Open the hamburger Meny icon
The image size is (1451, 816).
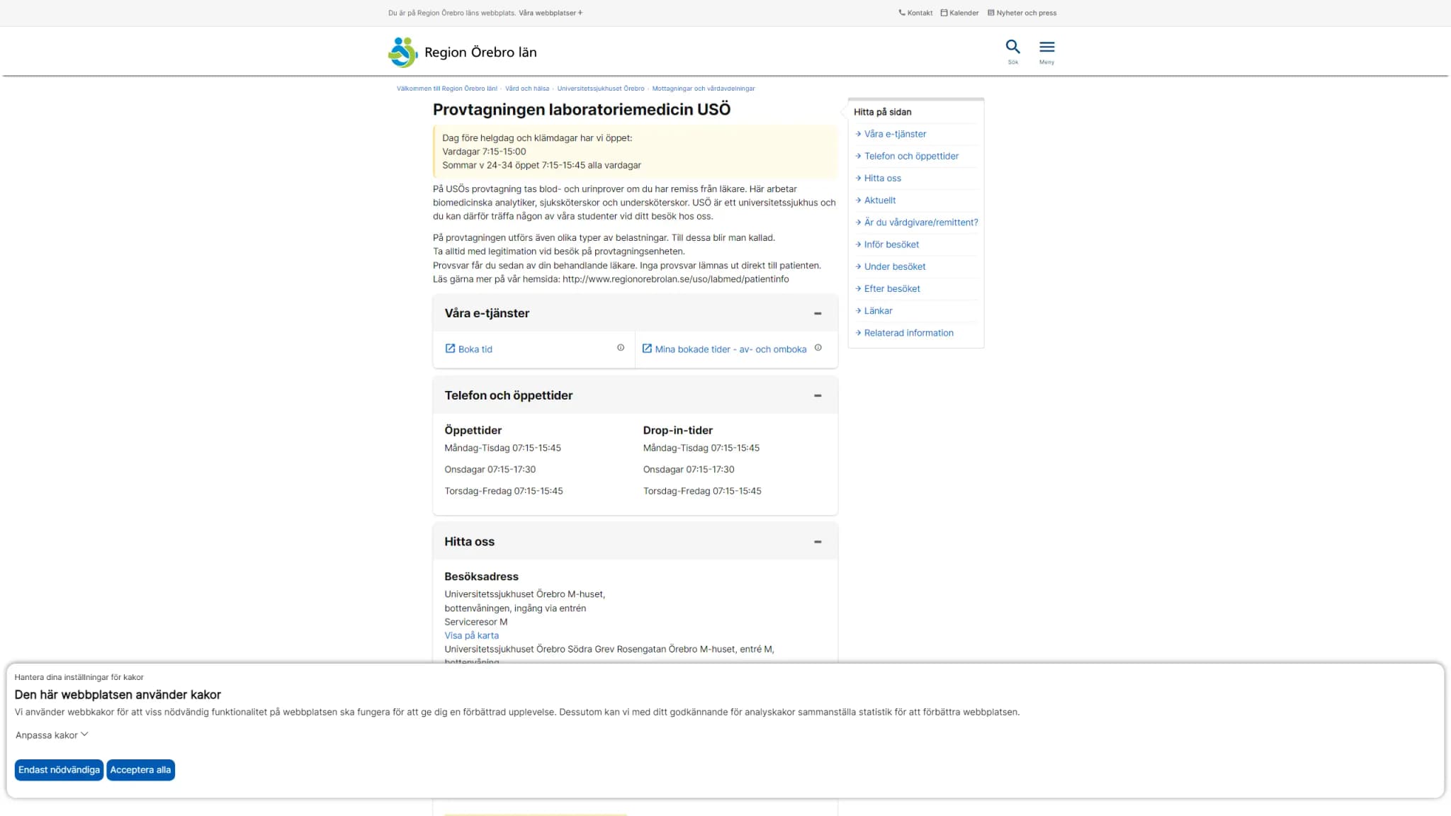[x=1046, y=47]
